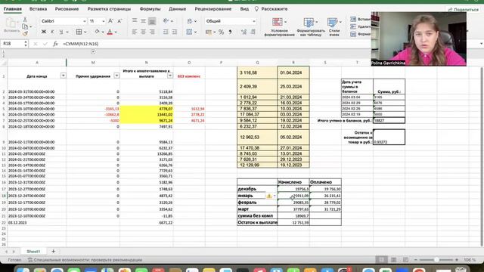Screen dimensions: 484x272
Task: Increase font size with large A icon
Action: [x=110, y=21]
